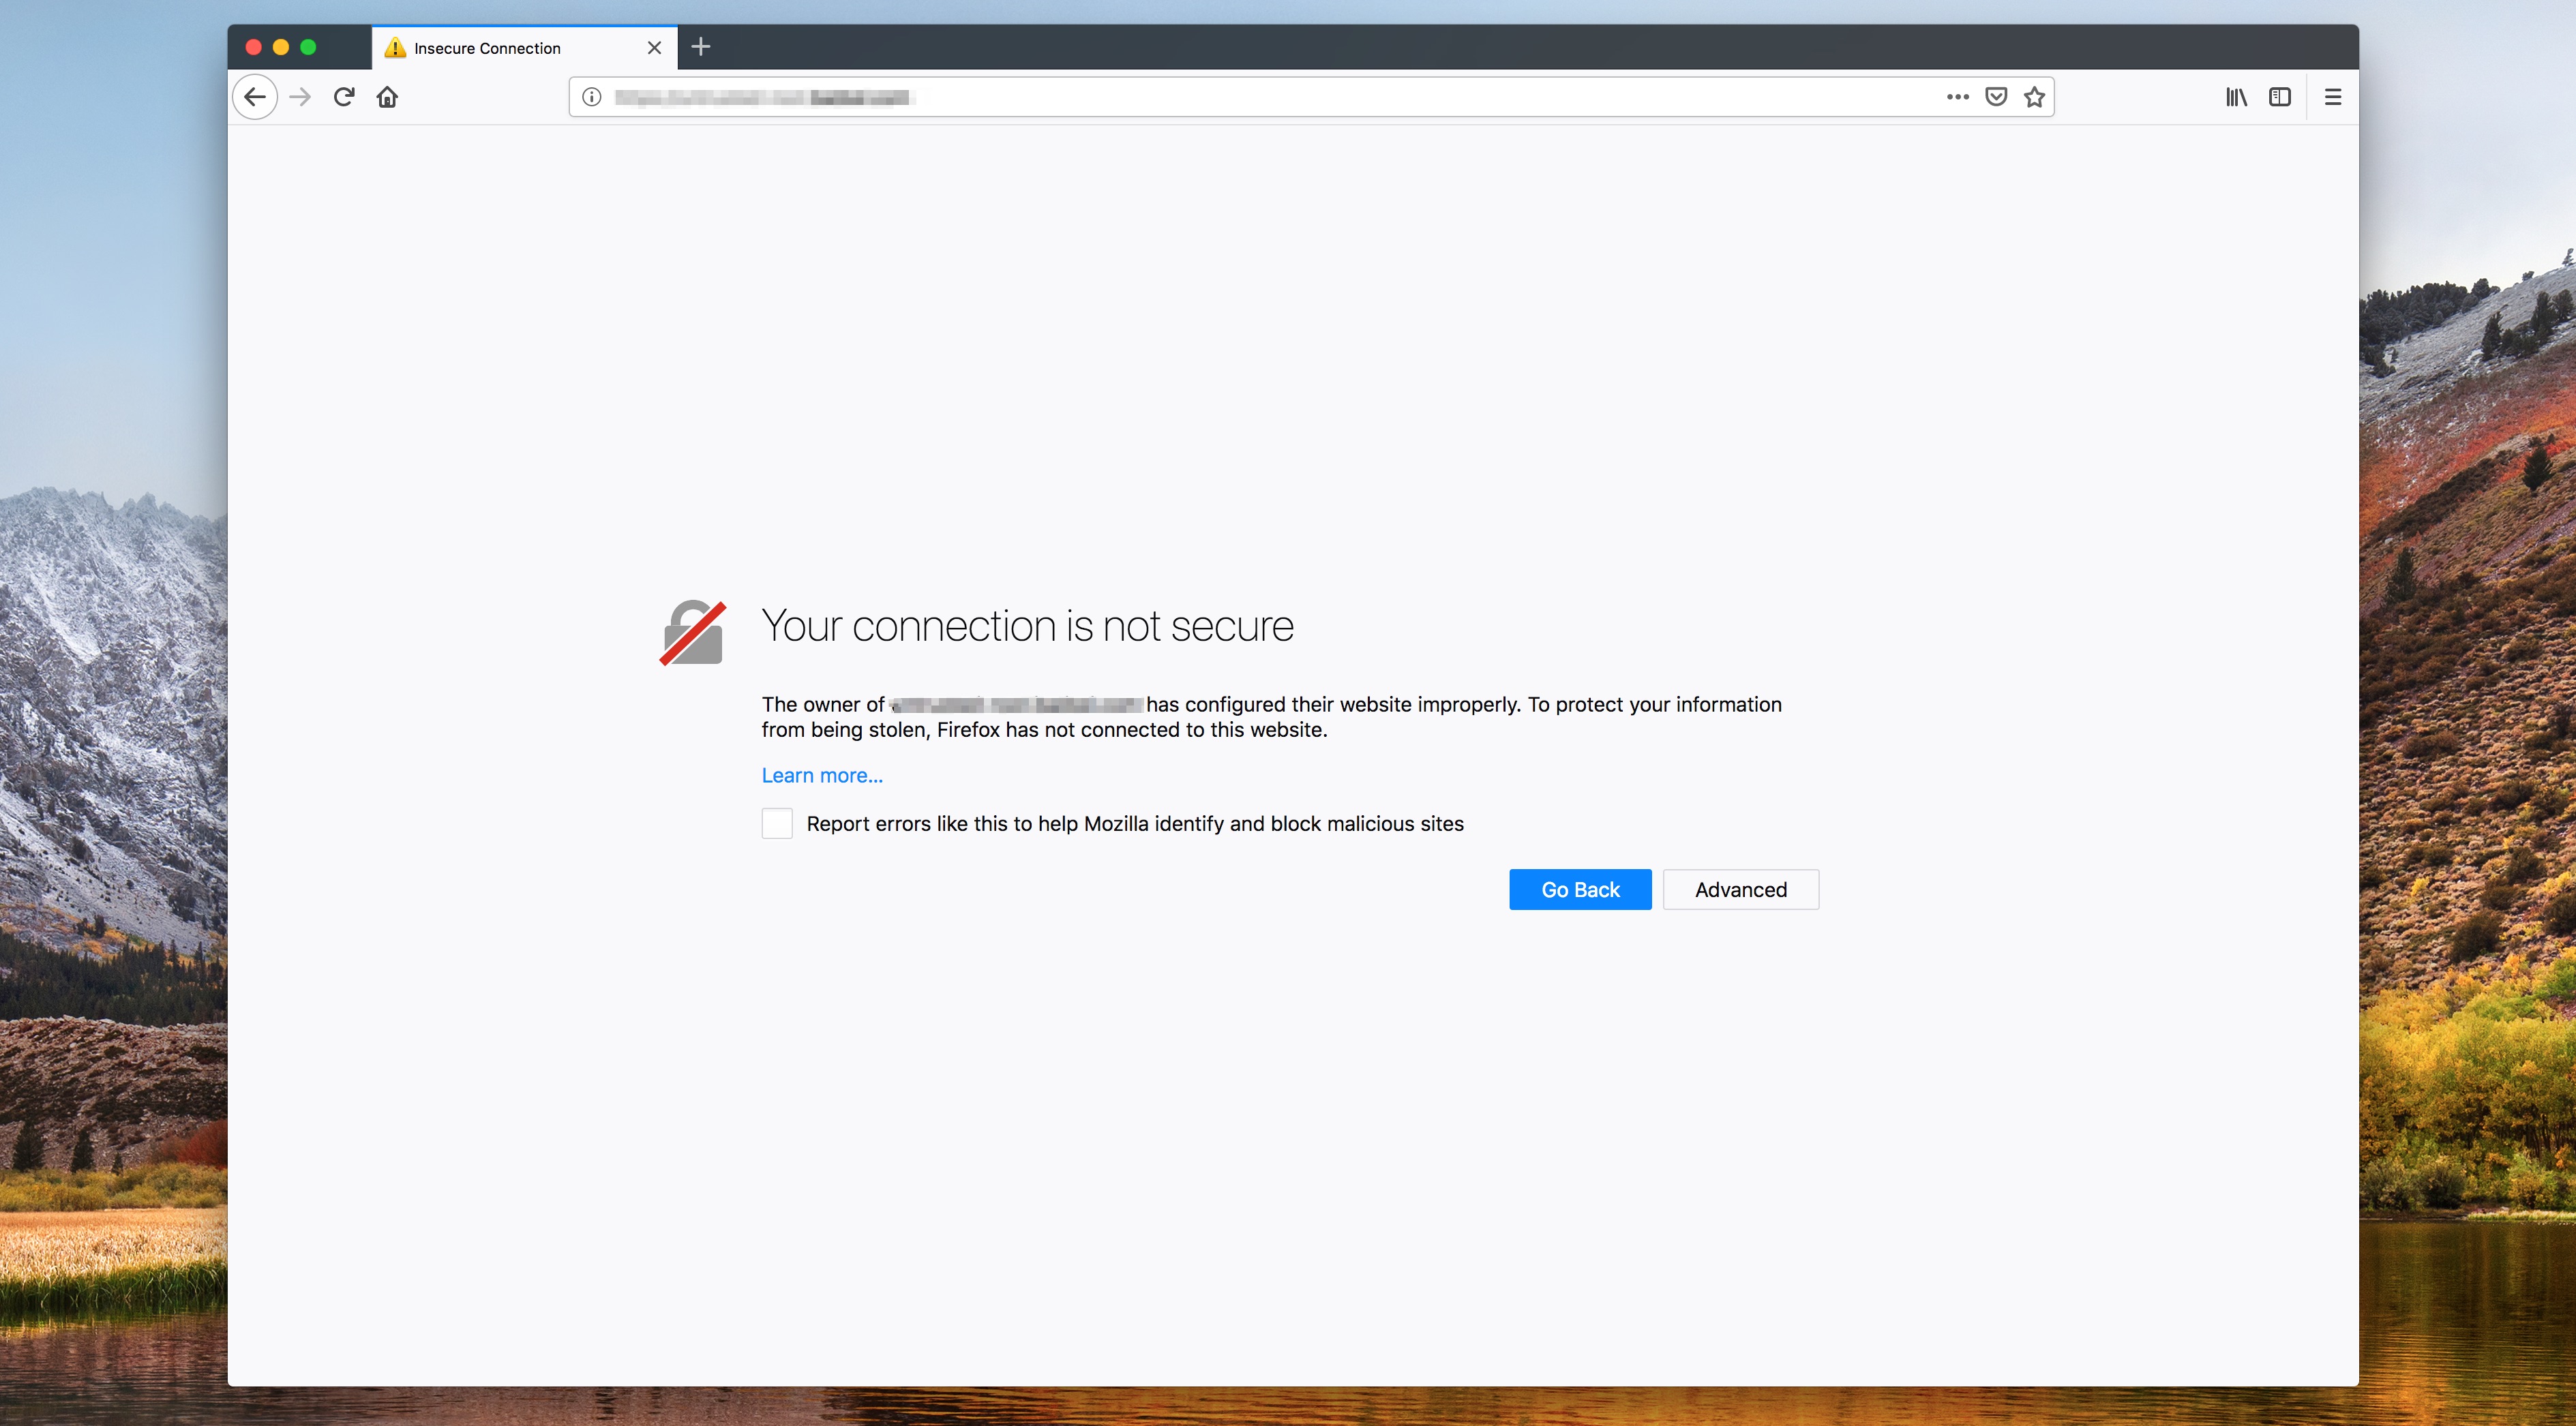Click the forward arrow navigation button
This screenshot has height=1426, width=2576.
pos(300,97)
